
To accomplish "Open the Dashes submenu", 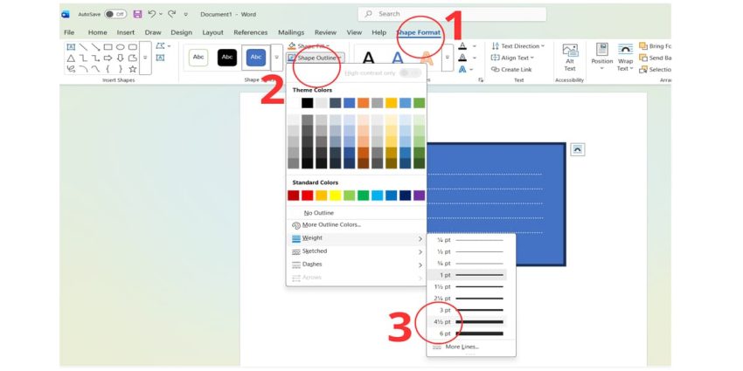I will 357,265.
